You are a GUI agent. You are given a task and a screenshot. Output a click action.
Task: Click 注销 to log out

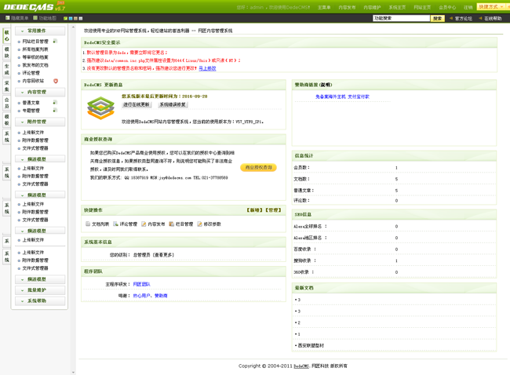[468, 7]
